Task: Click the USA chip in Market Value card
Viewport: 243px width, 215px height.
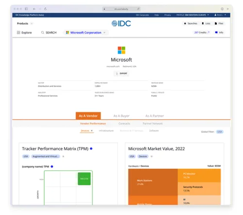Action: [x=132, y=156]
